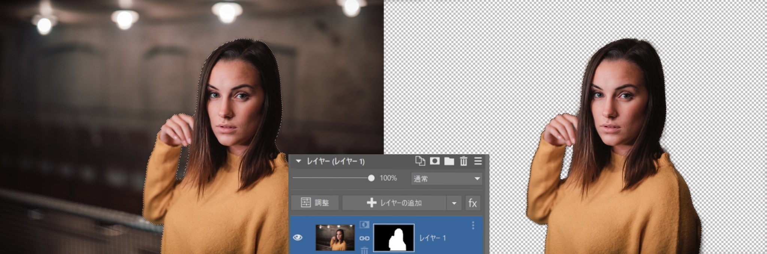Screen dimensions: 767x254
Task: Click the add mask icon in panel header
Action: [435, 161]
